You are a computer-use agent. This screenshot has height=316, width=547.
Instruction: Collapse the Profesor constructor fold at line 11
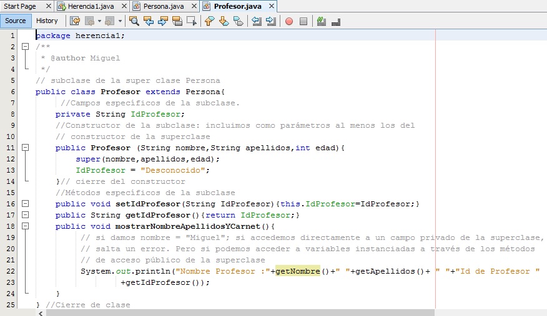(x=26, y=148)
